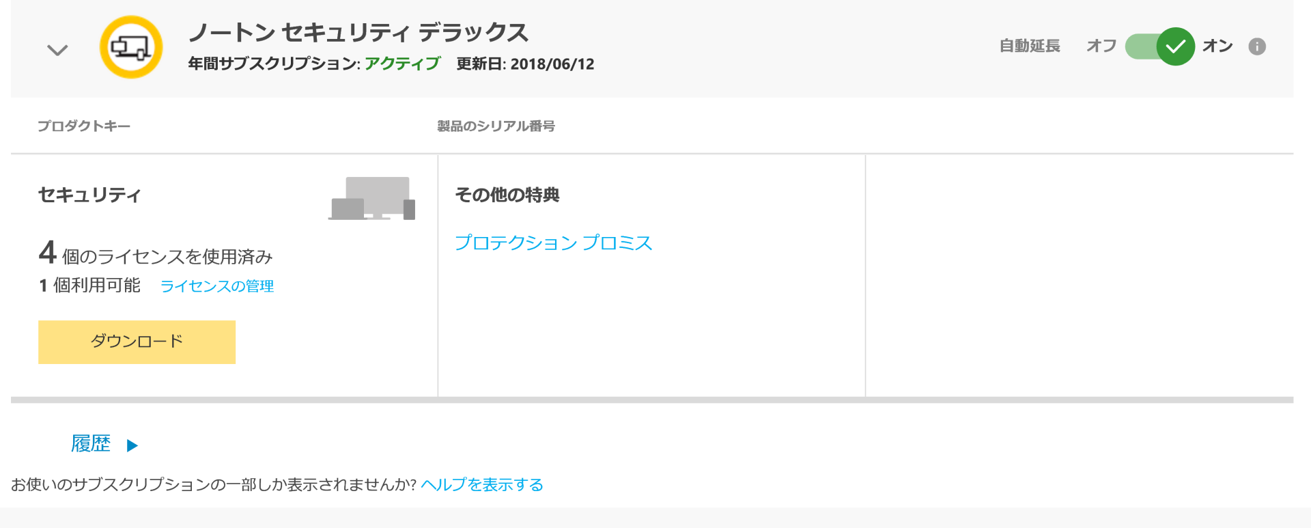Open the プロテクション プロミス link
The image size is (1311, 528).
click(554, 242)
